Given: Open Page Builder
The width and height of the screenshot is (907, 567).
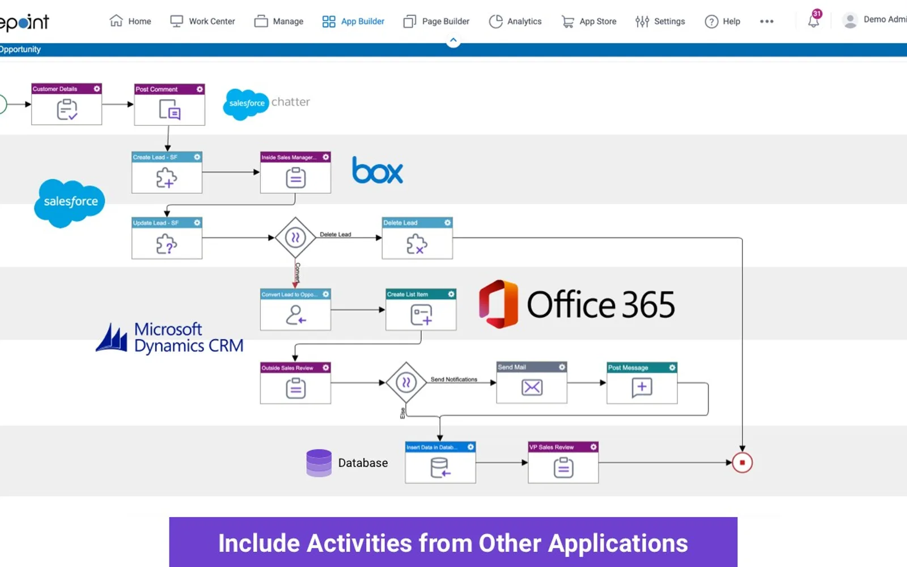Looking at the screenshot, I should 436,22.
